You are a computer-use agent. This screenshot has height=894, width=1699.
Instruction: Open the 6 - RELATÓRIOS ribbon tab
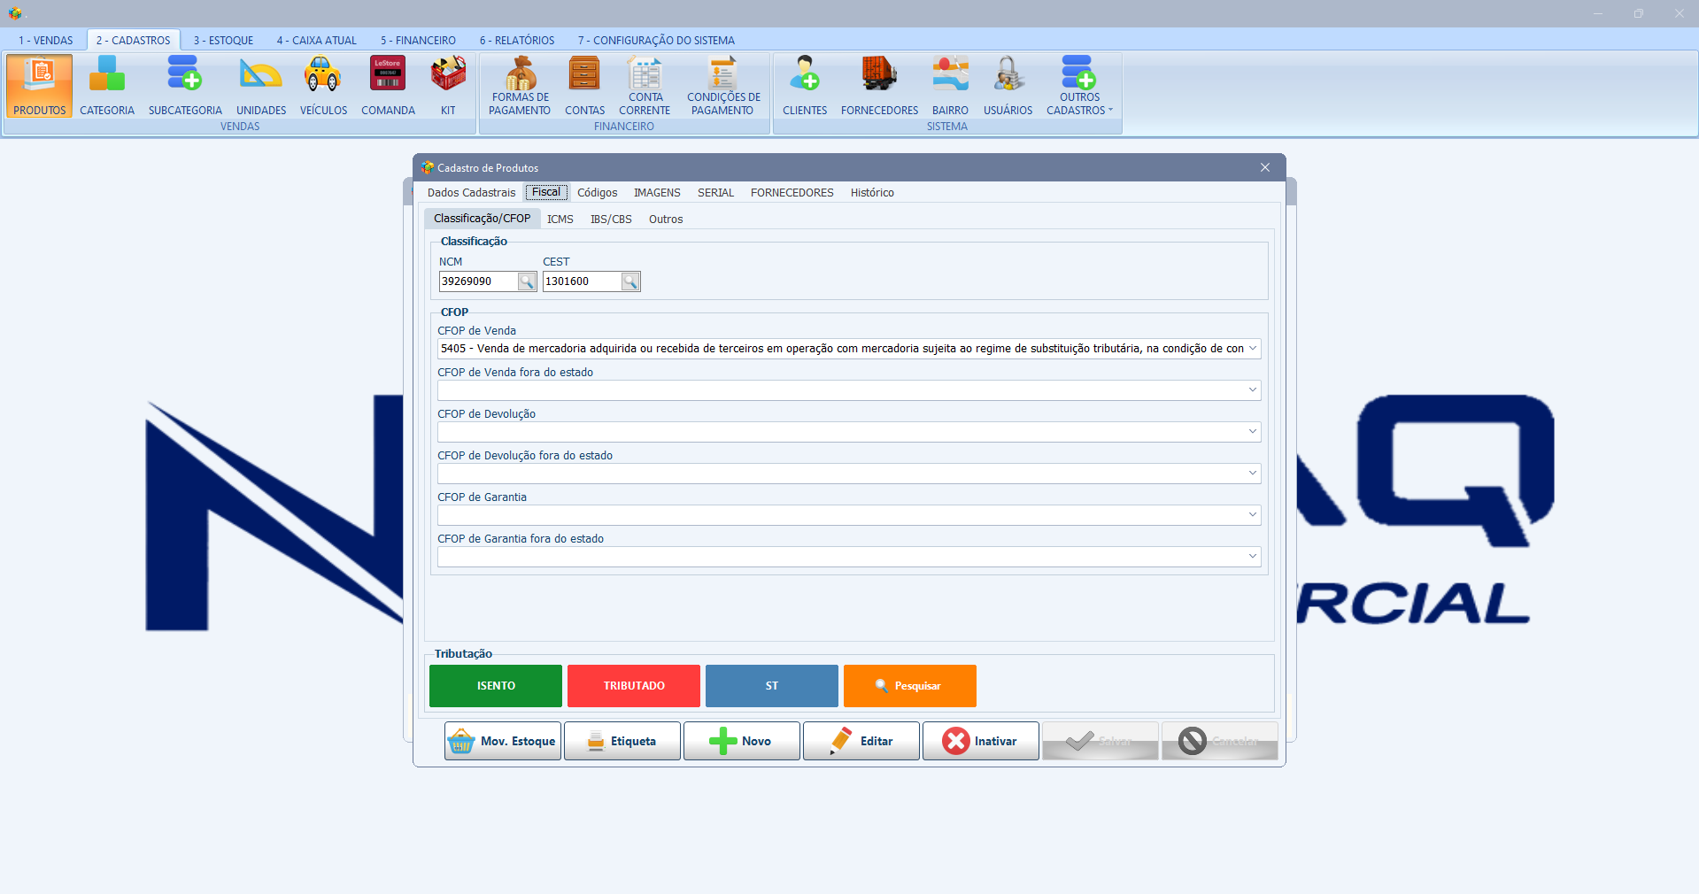[x=517, y=41]
